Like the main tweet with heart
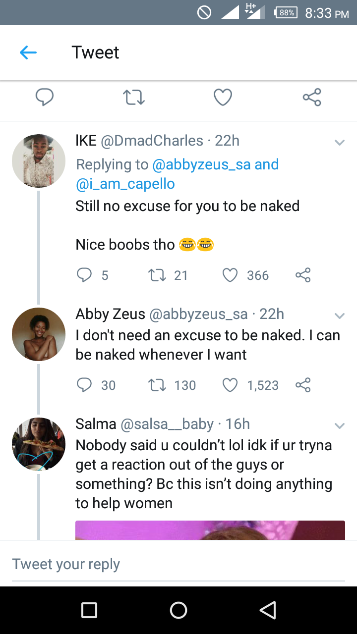Image resolution: width=357 pixels, height=634 pixels. click(223, 97)
